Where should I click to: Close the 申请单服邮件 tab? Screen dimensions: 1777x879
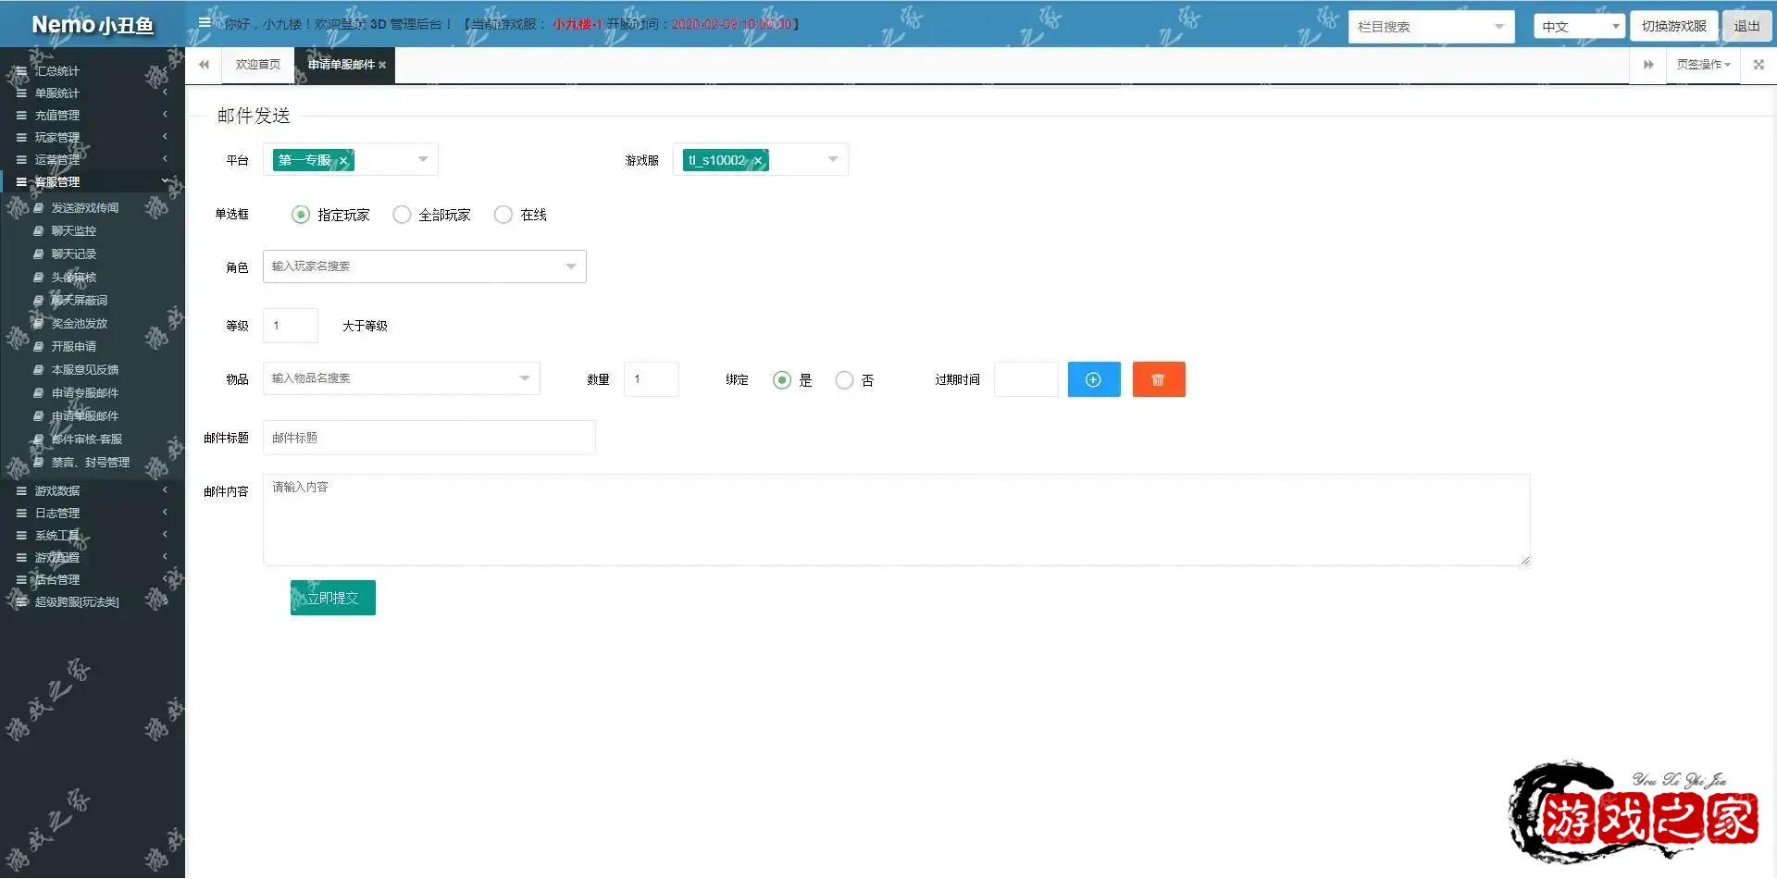tap(382, 65)
